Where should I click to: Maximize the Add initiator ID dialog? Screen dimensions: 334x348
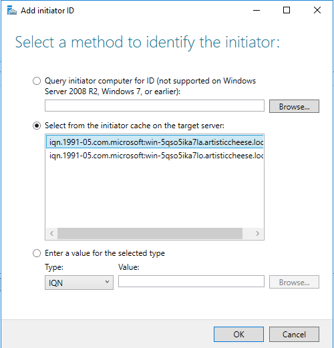pyautogui.click(x=287, y=10)
